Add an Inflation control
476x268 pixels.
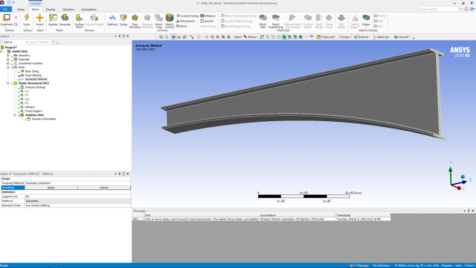click(x=208, y=16)
